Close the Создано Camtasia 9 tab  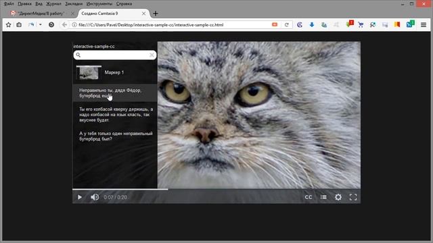[143, 13]
